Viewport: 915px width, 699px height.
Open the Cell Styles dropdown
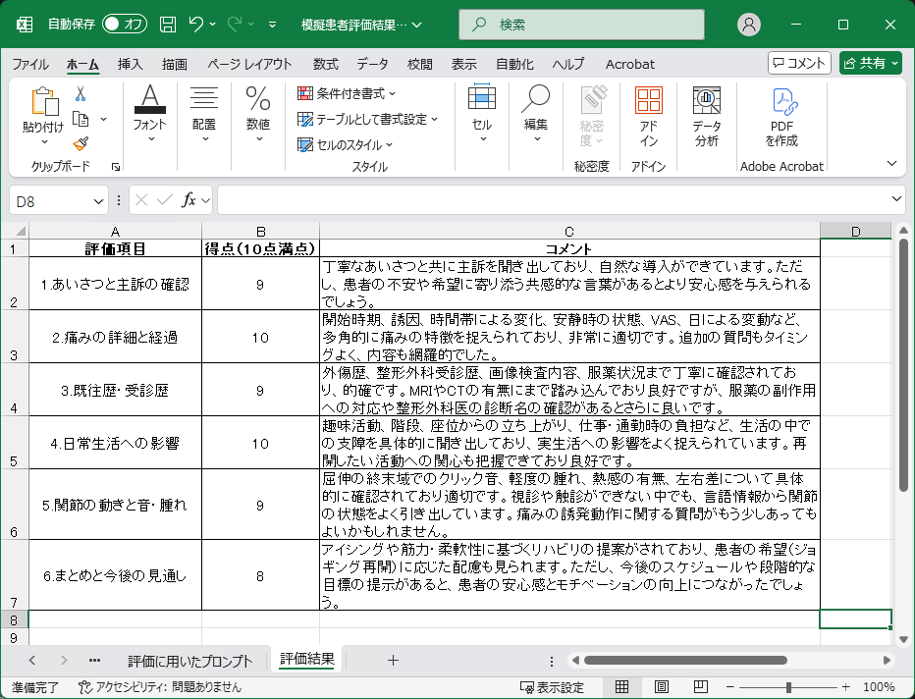345,144
